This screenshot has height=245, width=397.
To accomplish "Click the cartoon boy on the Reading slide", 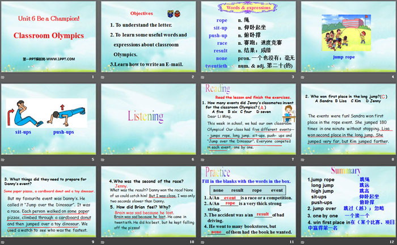I will pyautogui.click(x=289, y=114).
